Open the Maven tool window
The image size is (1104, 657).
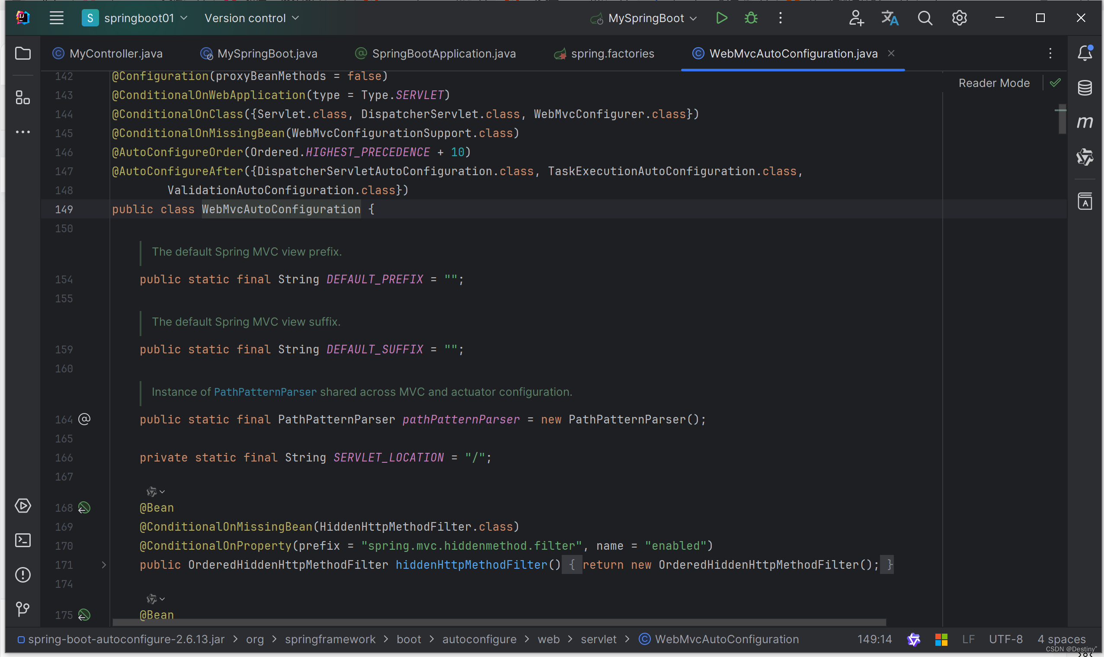tap(1085, 122)
